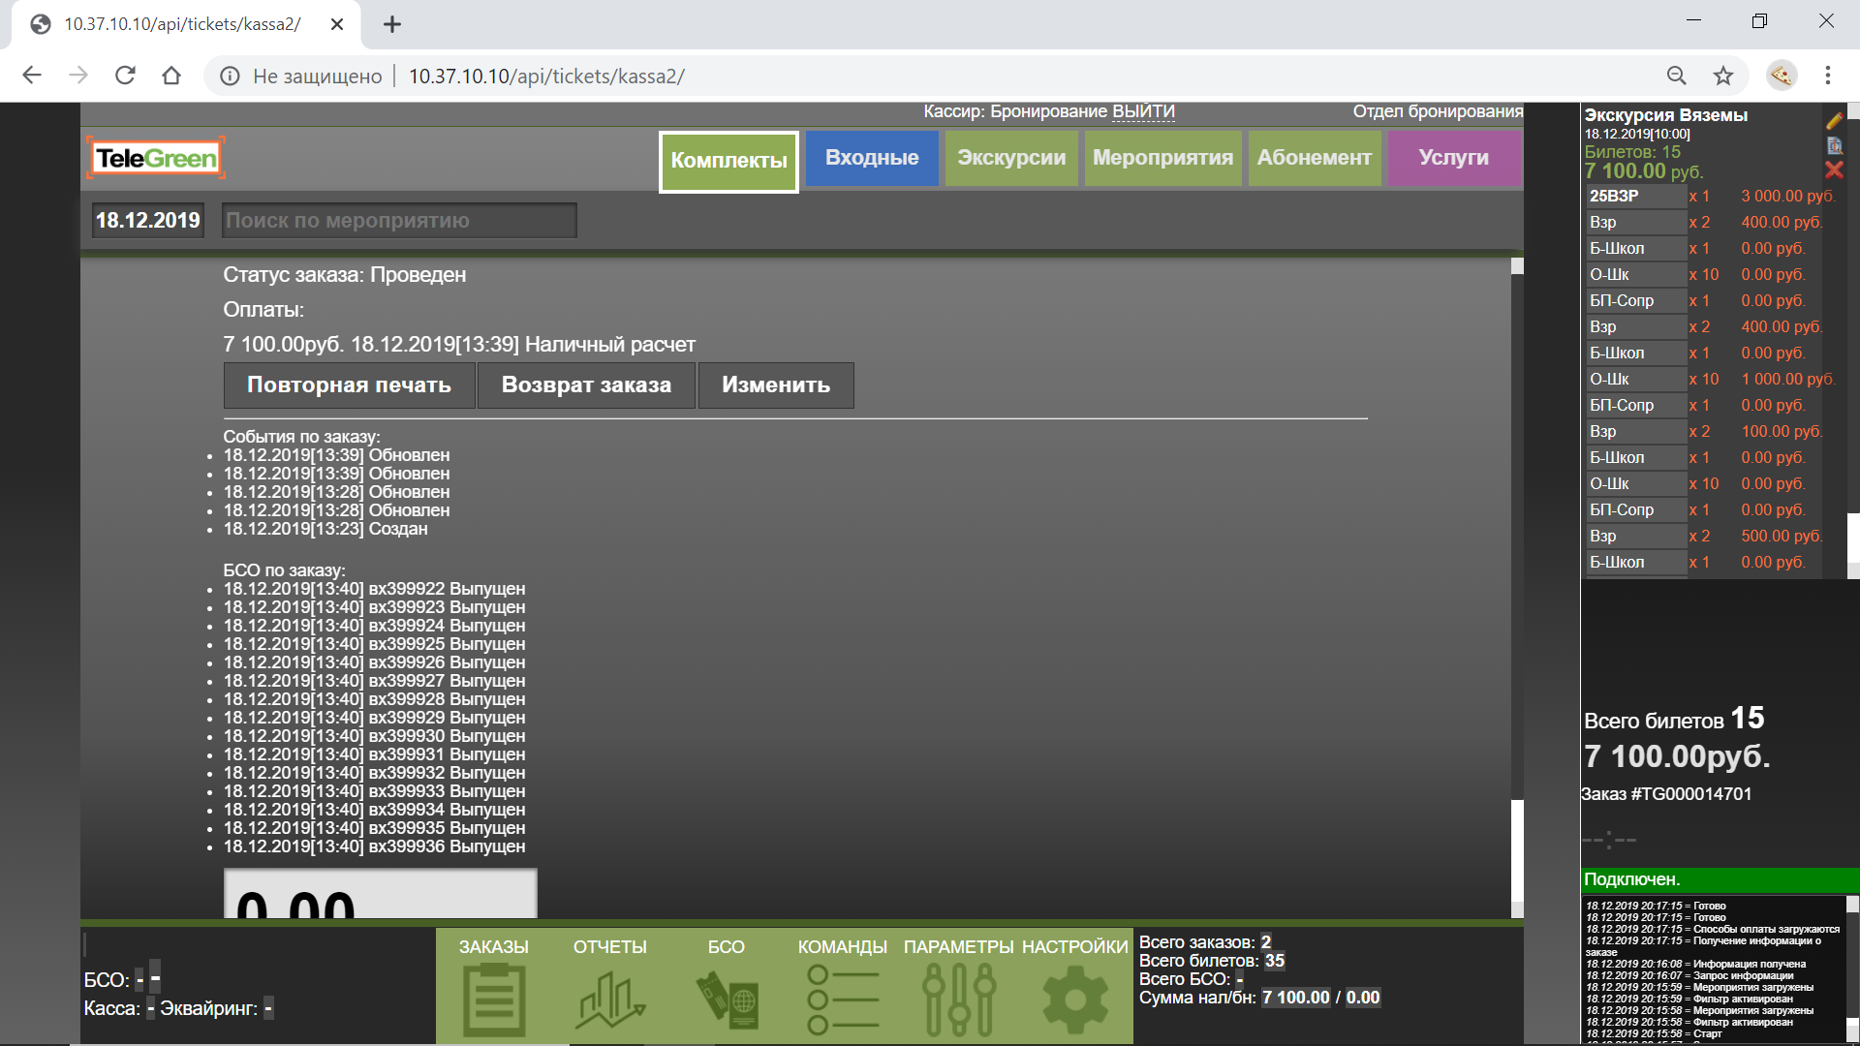Click the Изменить button
This screenshot has width=1860, height=1046.
(775, 385)
